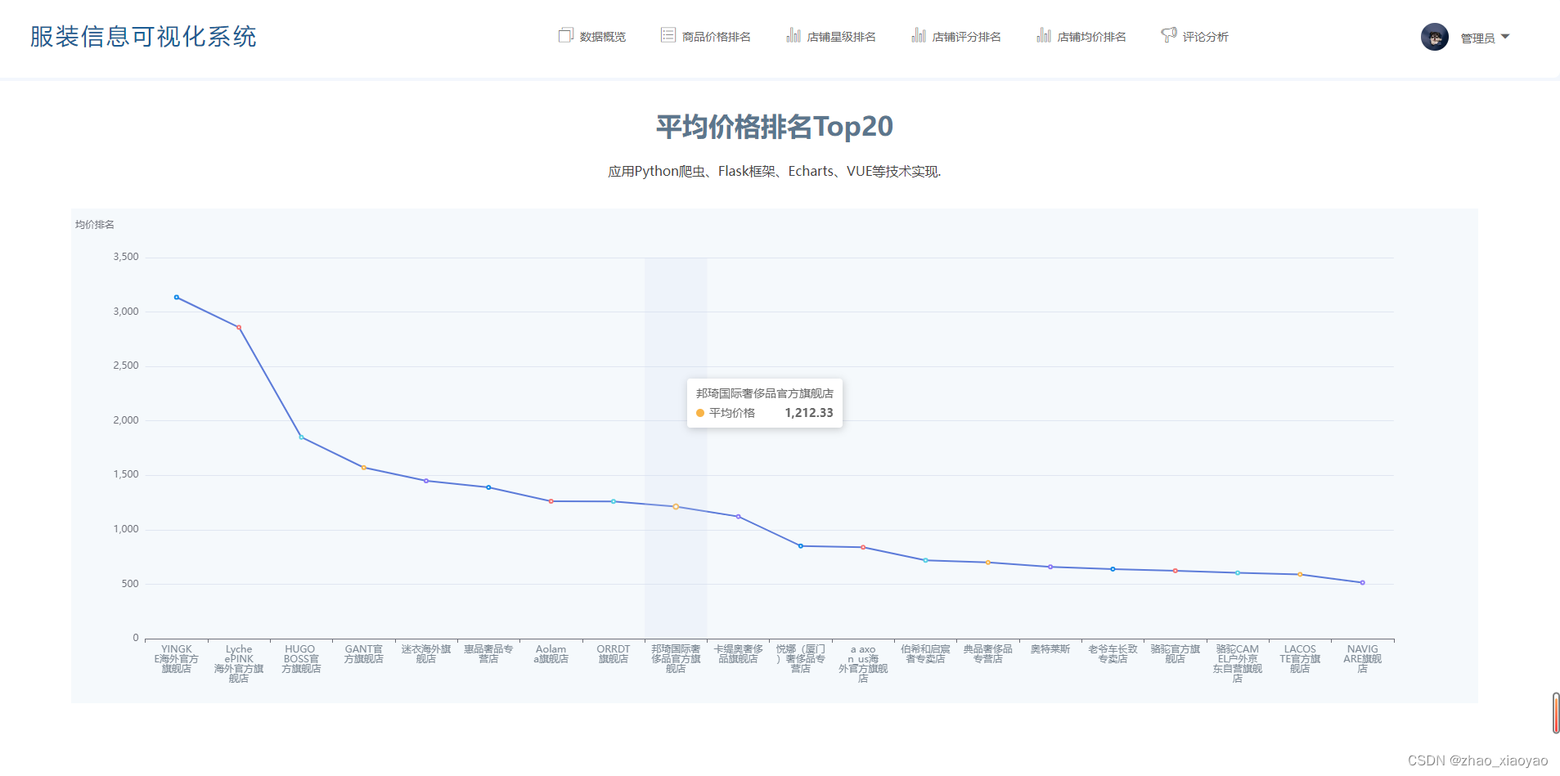Click the YINGKE海外官方旗舰店 axis label
This screenshot has width=1560, height=776.
pyautogui.click(x=177, y=659)
